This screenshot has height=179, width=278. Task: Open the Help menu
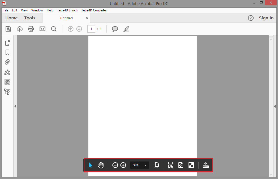coord(50,10)
